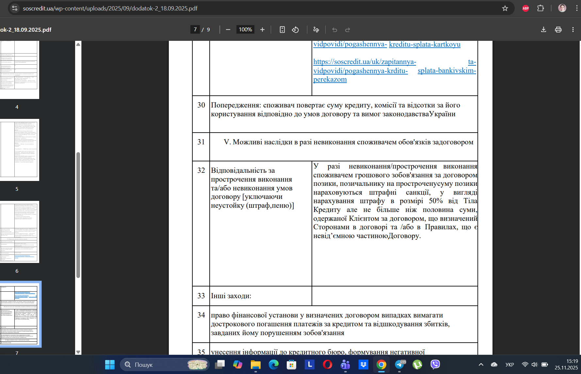The image size is (581, 374).
Task: Open the Wi-Fi network settings
Action: point(525,365)
